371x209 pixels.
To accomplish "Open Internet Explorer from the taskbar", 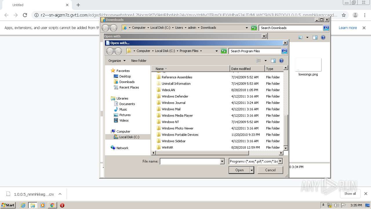I will (23, 205).
